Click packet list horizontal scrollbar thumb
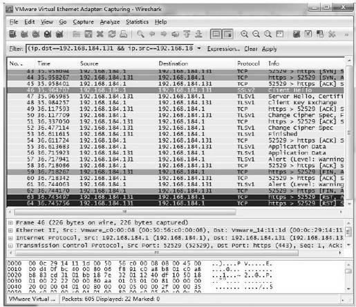Image resolution: width=356 pixels, height=307 pixels. 125,212
